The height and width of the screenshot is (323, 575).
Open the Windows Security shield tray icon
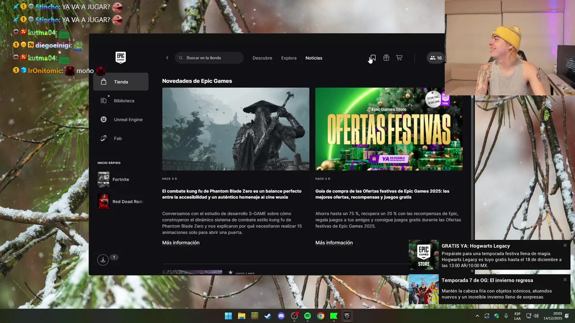click(x=496, y=316)
